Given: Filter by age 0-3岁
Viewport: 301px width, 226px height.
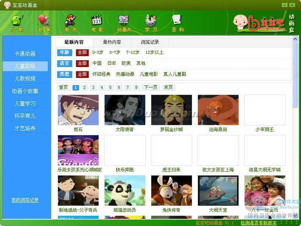Looking at the screenshot, I should pos(98,53).
